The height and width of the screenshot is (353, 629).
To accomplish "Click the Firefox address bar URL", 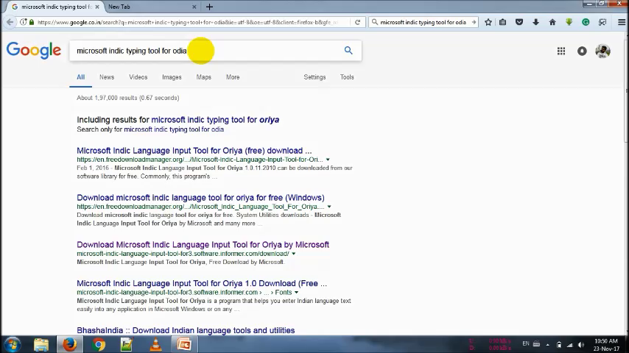I will [188, 23].
